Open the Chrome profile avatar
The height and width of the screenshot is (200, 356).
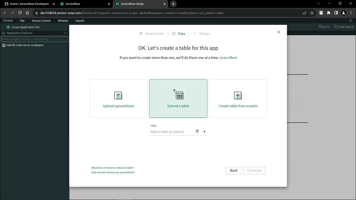[x=343, y=13]
